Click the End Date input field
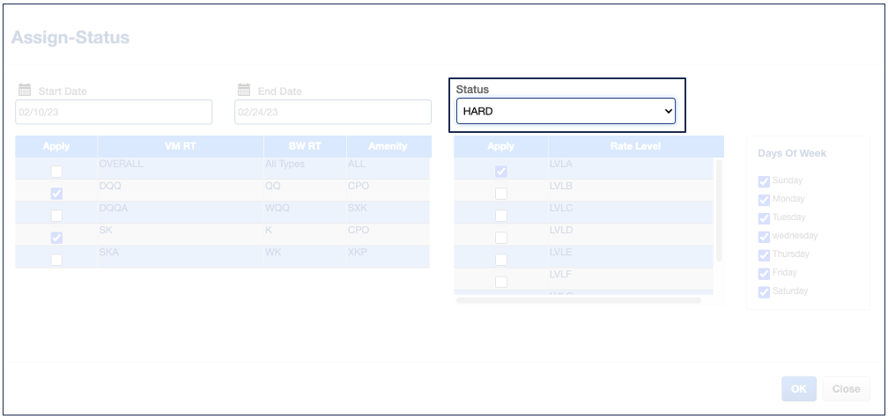The image size is (888, 419). 332,112
